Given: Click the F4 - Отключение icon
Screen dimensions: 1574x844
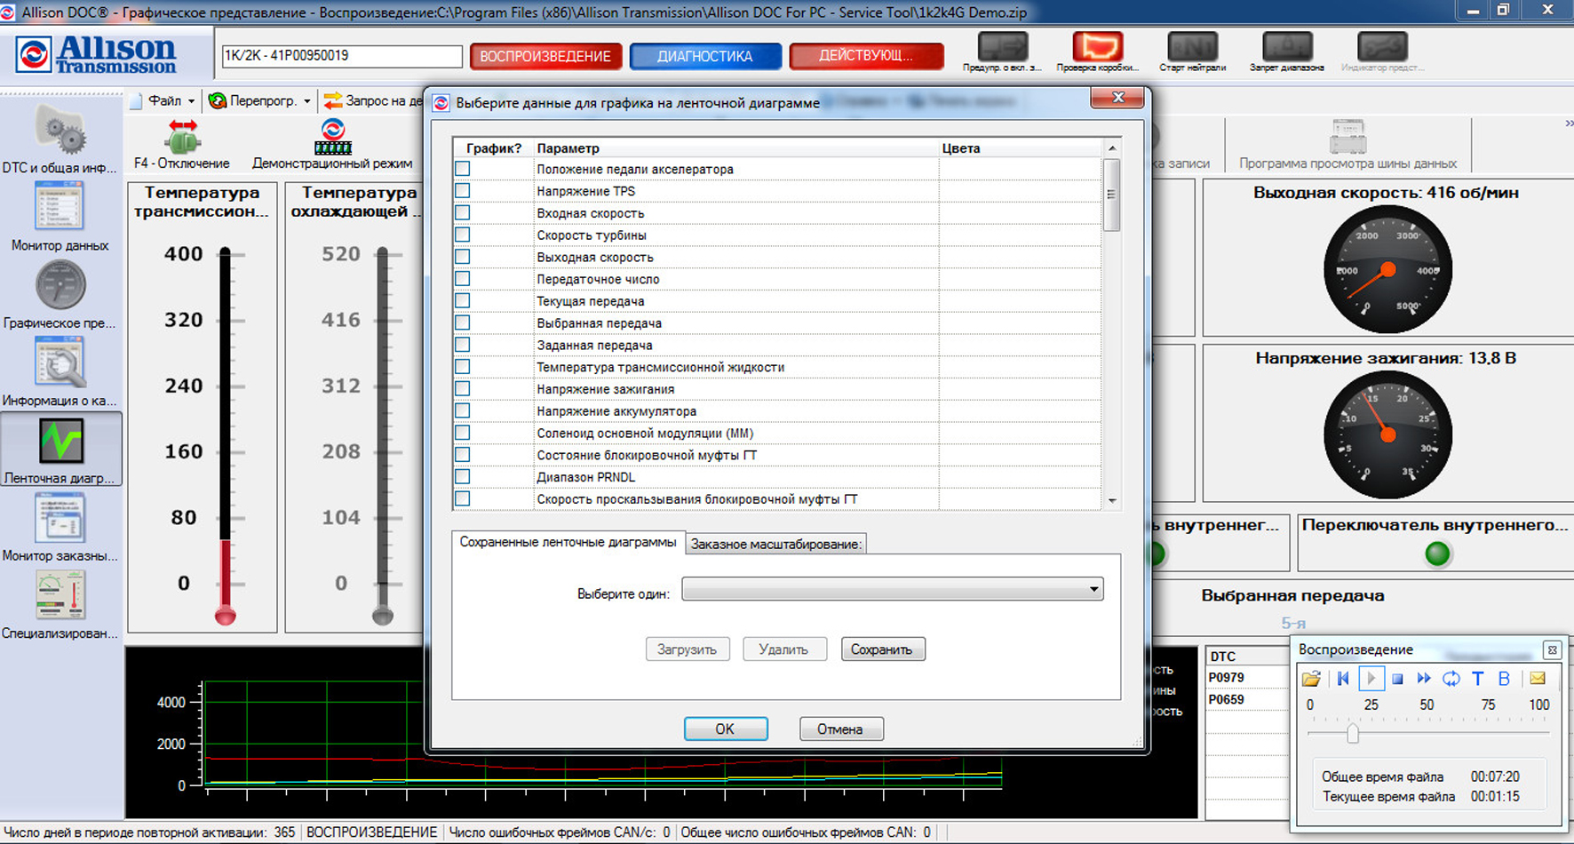Looking at the screenshot, I should [182, 138].
